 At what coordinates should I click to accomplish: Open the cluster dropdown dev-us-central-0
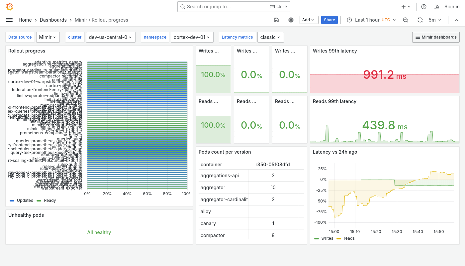(111, 37)
